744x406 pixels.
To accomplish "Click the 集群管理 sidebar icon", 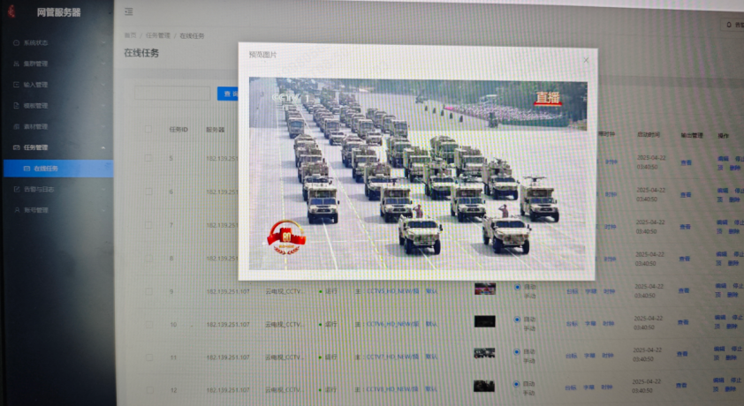I will tap(16, 64).
